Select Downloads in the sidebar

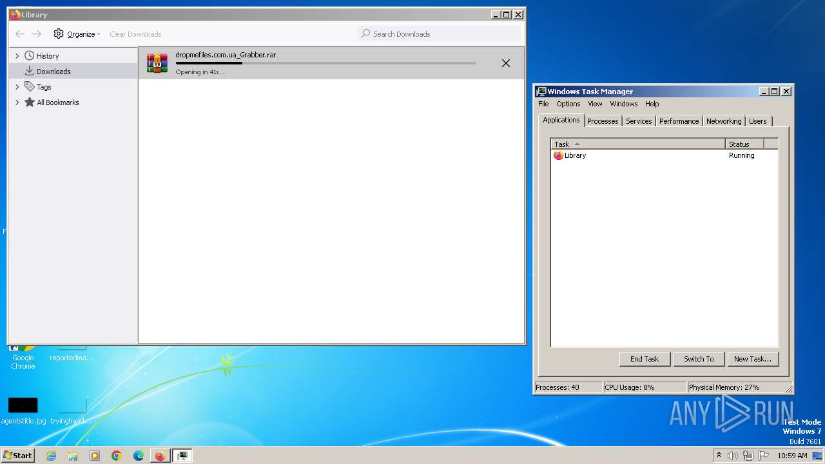pos(53,72)
